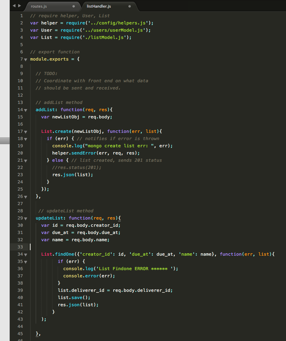
Task: Fold the addList function at line 14
Action: coord(25,109)
